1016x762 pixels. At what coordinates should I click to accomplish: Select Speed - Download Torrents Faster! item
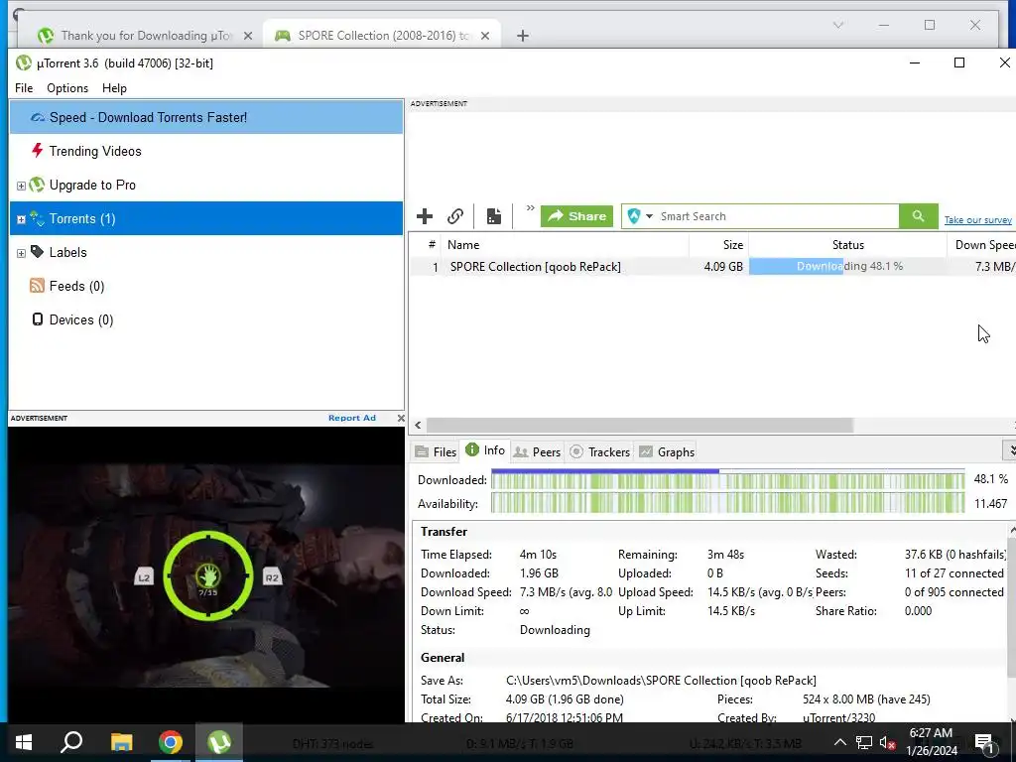coord(206,117)
